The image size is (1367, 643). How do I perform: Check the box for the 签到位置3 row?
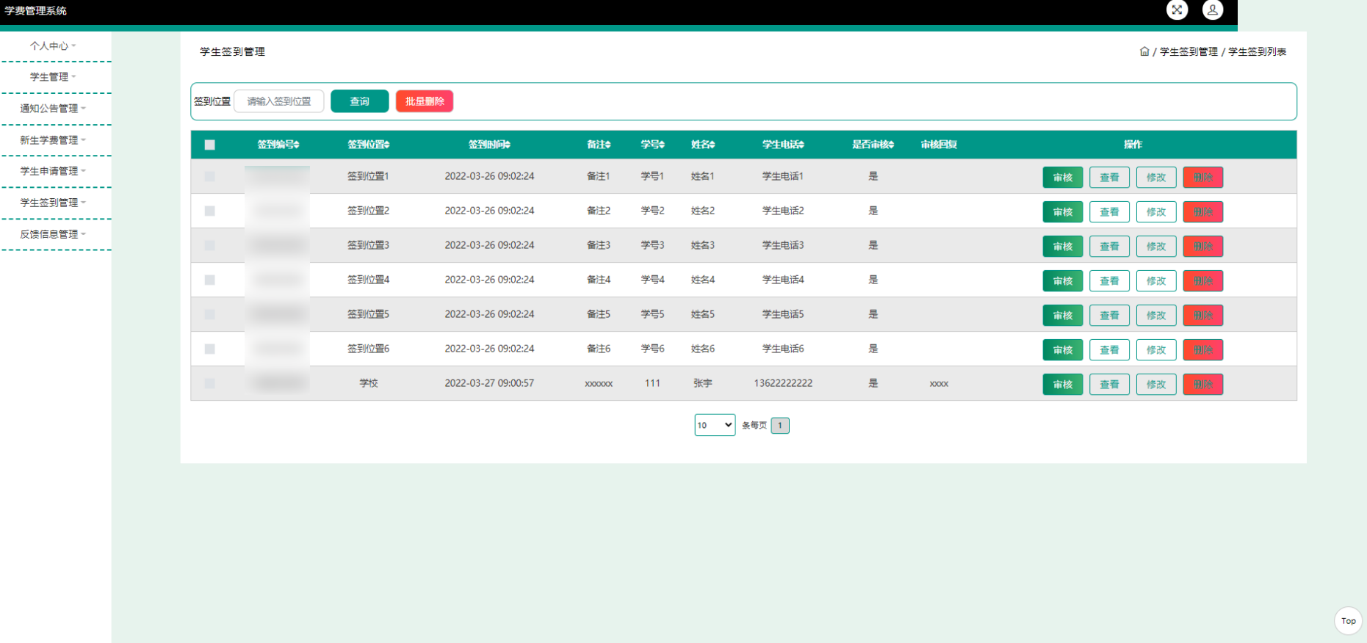pos(210,245)
